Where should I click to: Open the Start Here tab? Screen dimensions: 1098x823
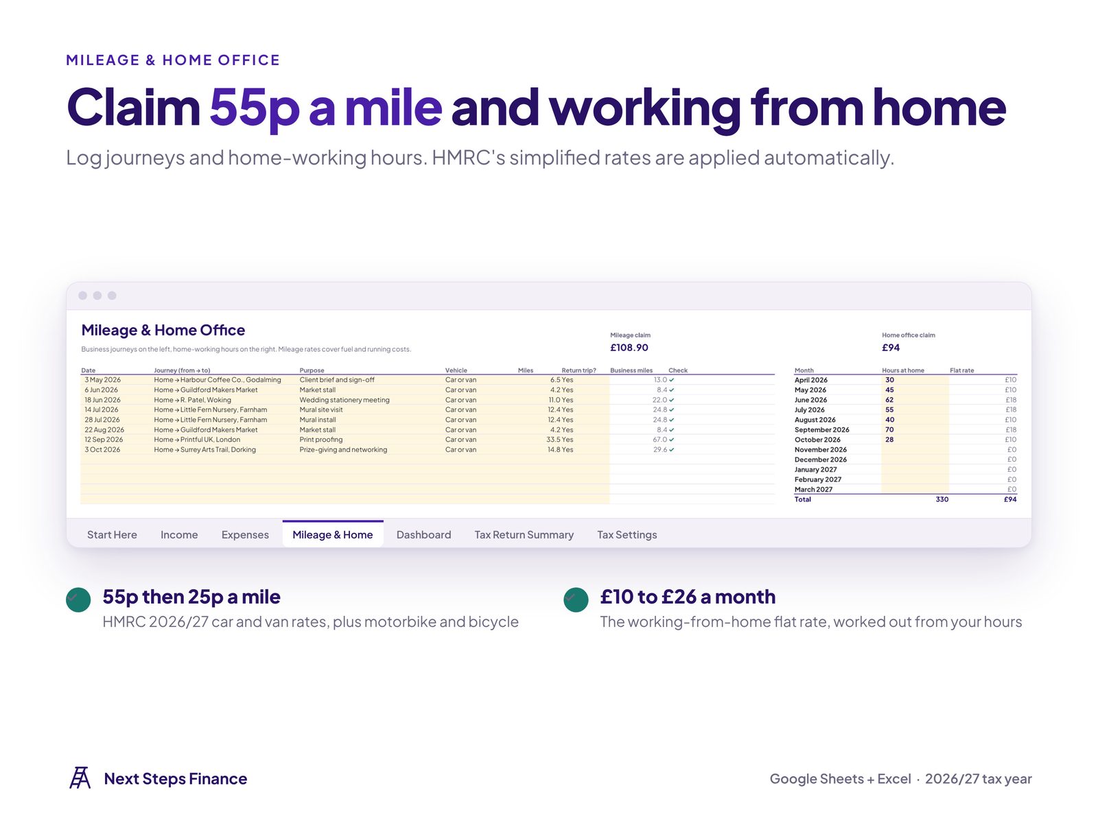[112, 535]
